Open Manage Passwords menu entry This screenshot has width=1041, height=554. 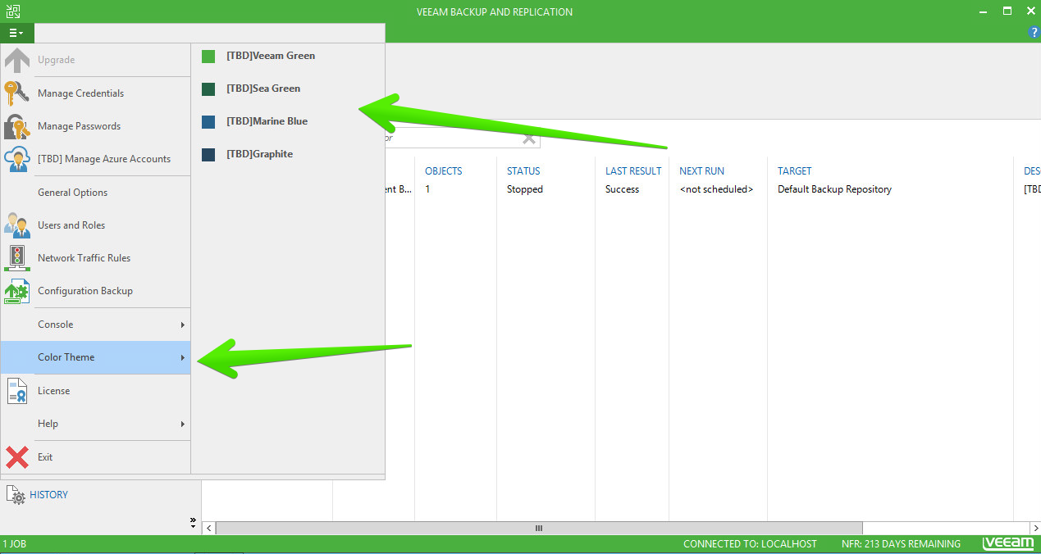(95, 126)
